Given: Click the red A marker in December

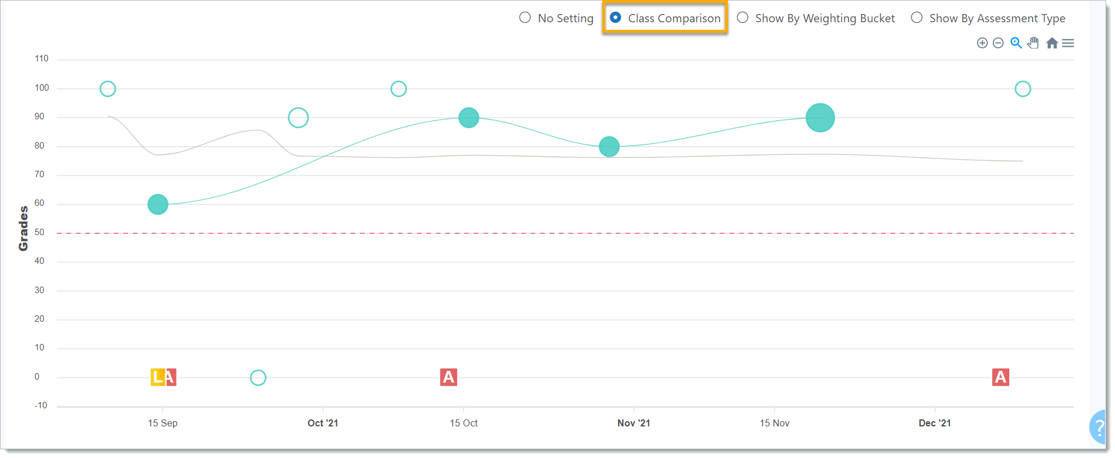Looking at the screenshot, I should pyautogui.click(x=1000, y=377).
